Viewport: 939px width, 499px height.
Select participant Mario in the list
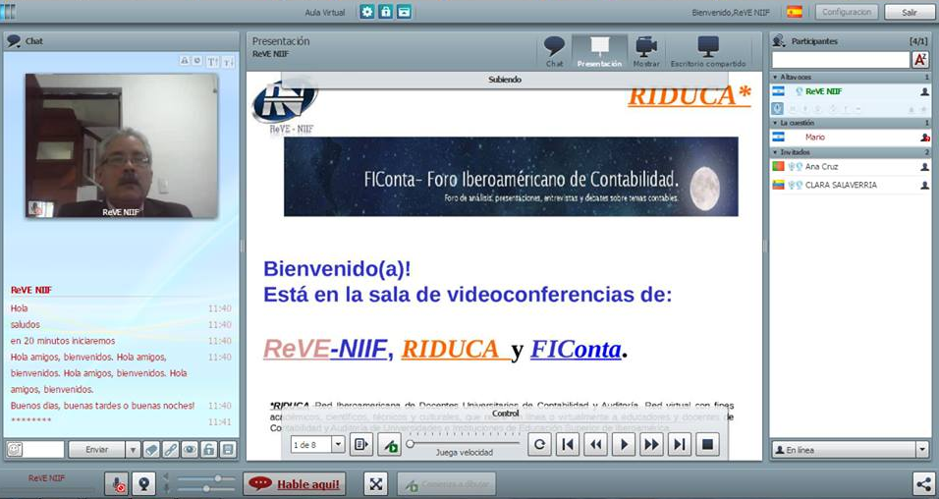tap(851, 138)
